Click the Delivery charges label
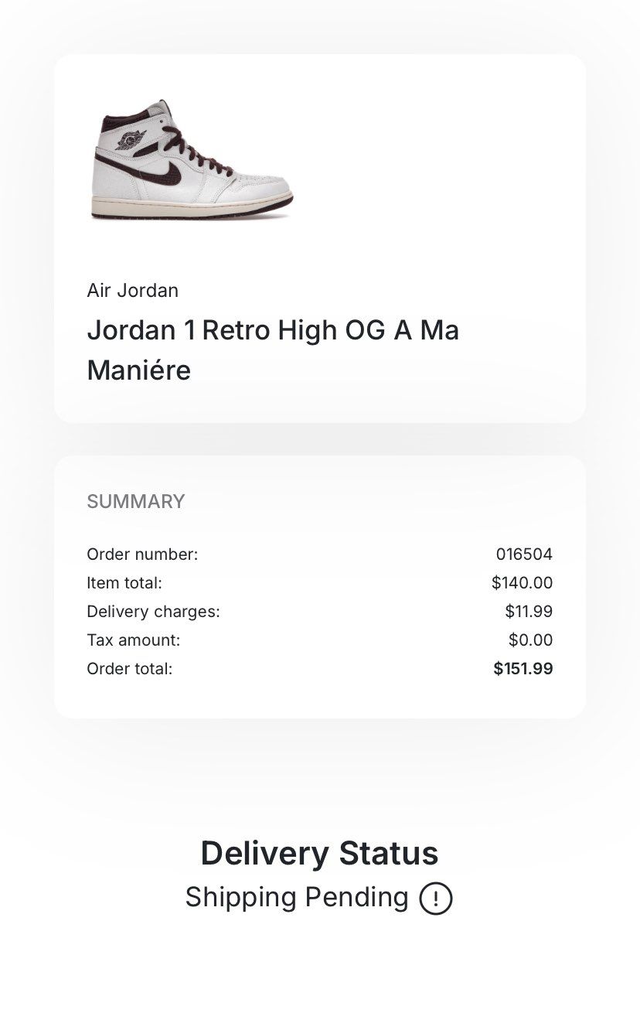The width and height of the screenshot is (640, 1013). (x=153, y=612)
